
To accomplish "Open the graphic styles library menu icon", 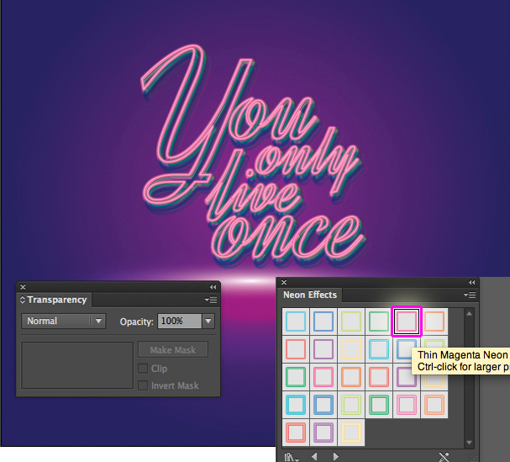I will [x=290, y=456].
